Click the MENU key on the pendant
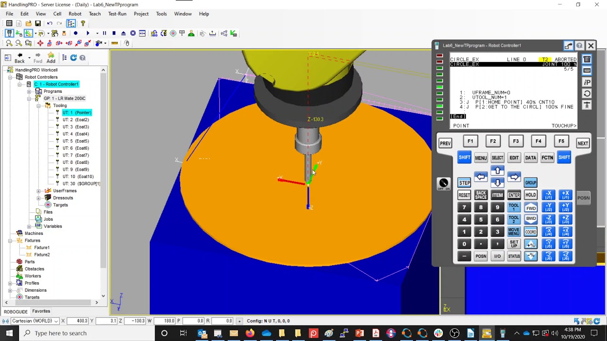The width and height of the screenshot is (607, 341). [481, 158]
